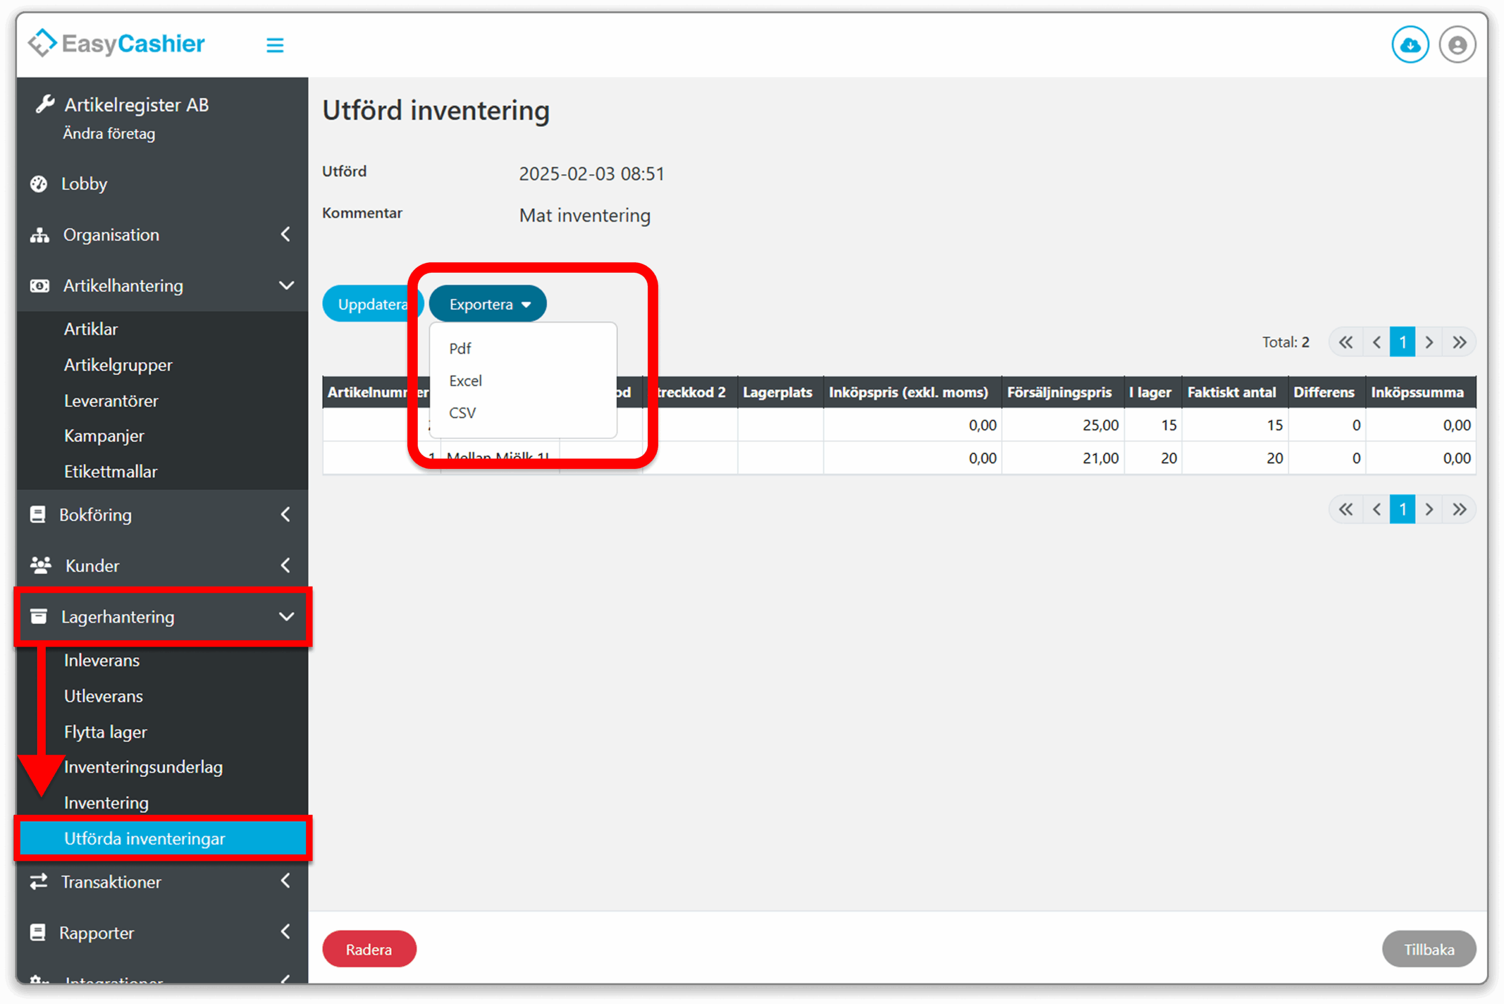Open Leverantörer in the sidebar

click(x=110, y=400)
